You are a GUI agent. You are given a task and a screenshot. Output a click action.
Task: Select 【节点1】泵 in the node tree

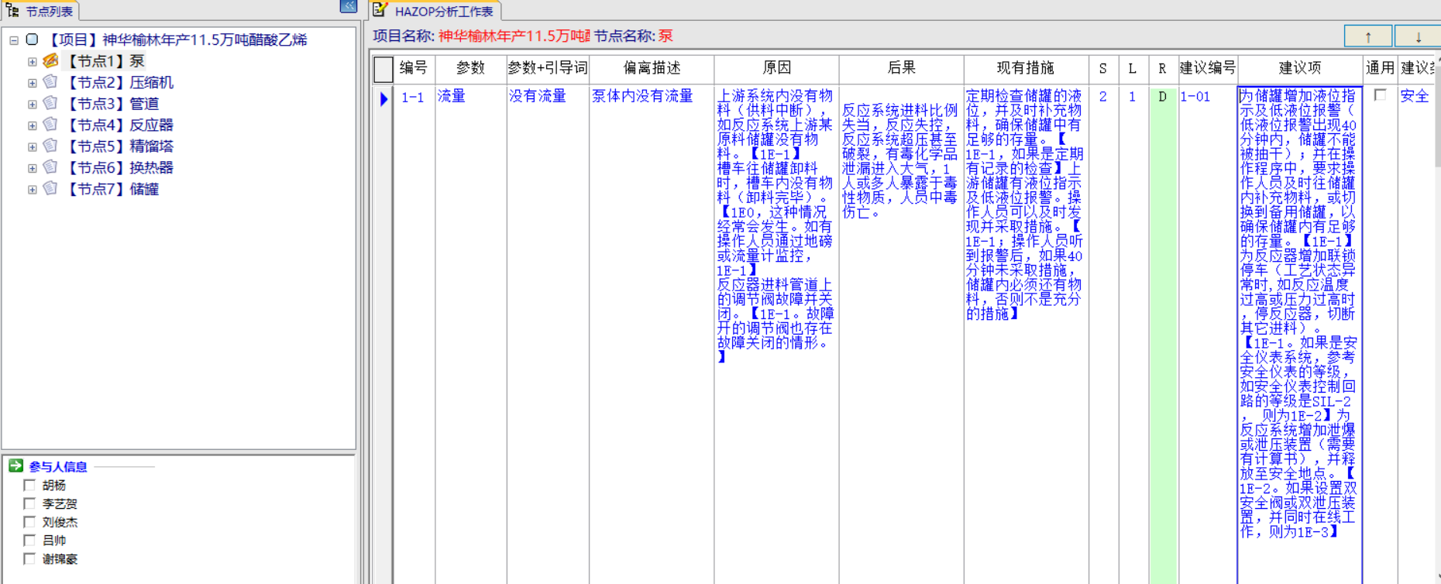[x=105, y=61]
